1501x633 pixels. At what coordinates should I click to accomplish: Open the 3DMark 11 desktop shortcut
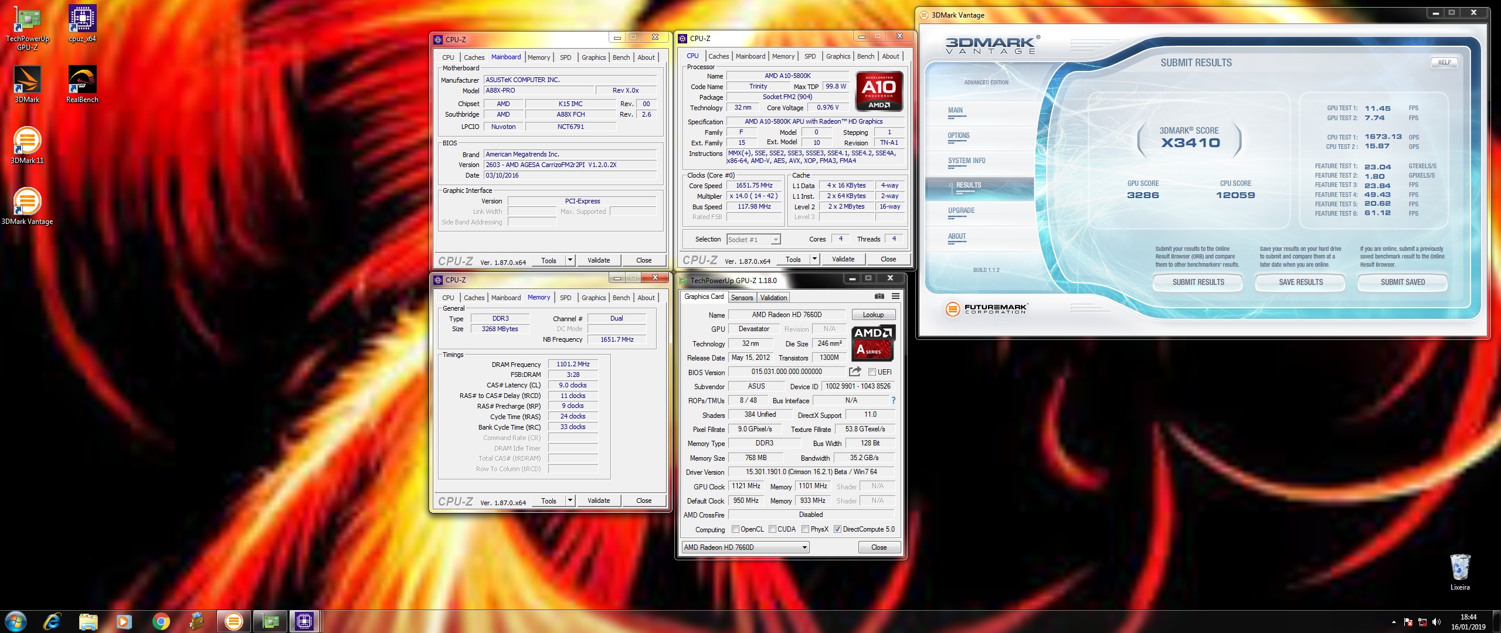[x=27, y=146]
